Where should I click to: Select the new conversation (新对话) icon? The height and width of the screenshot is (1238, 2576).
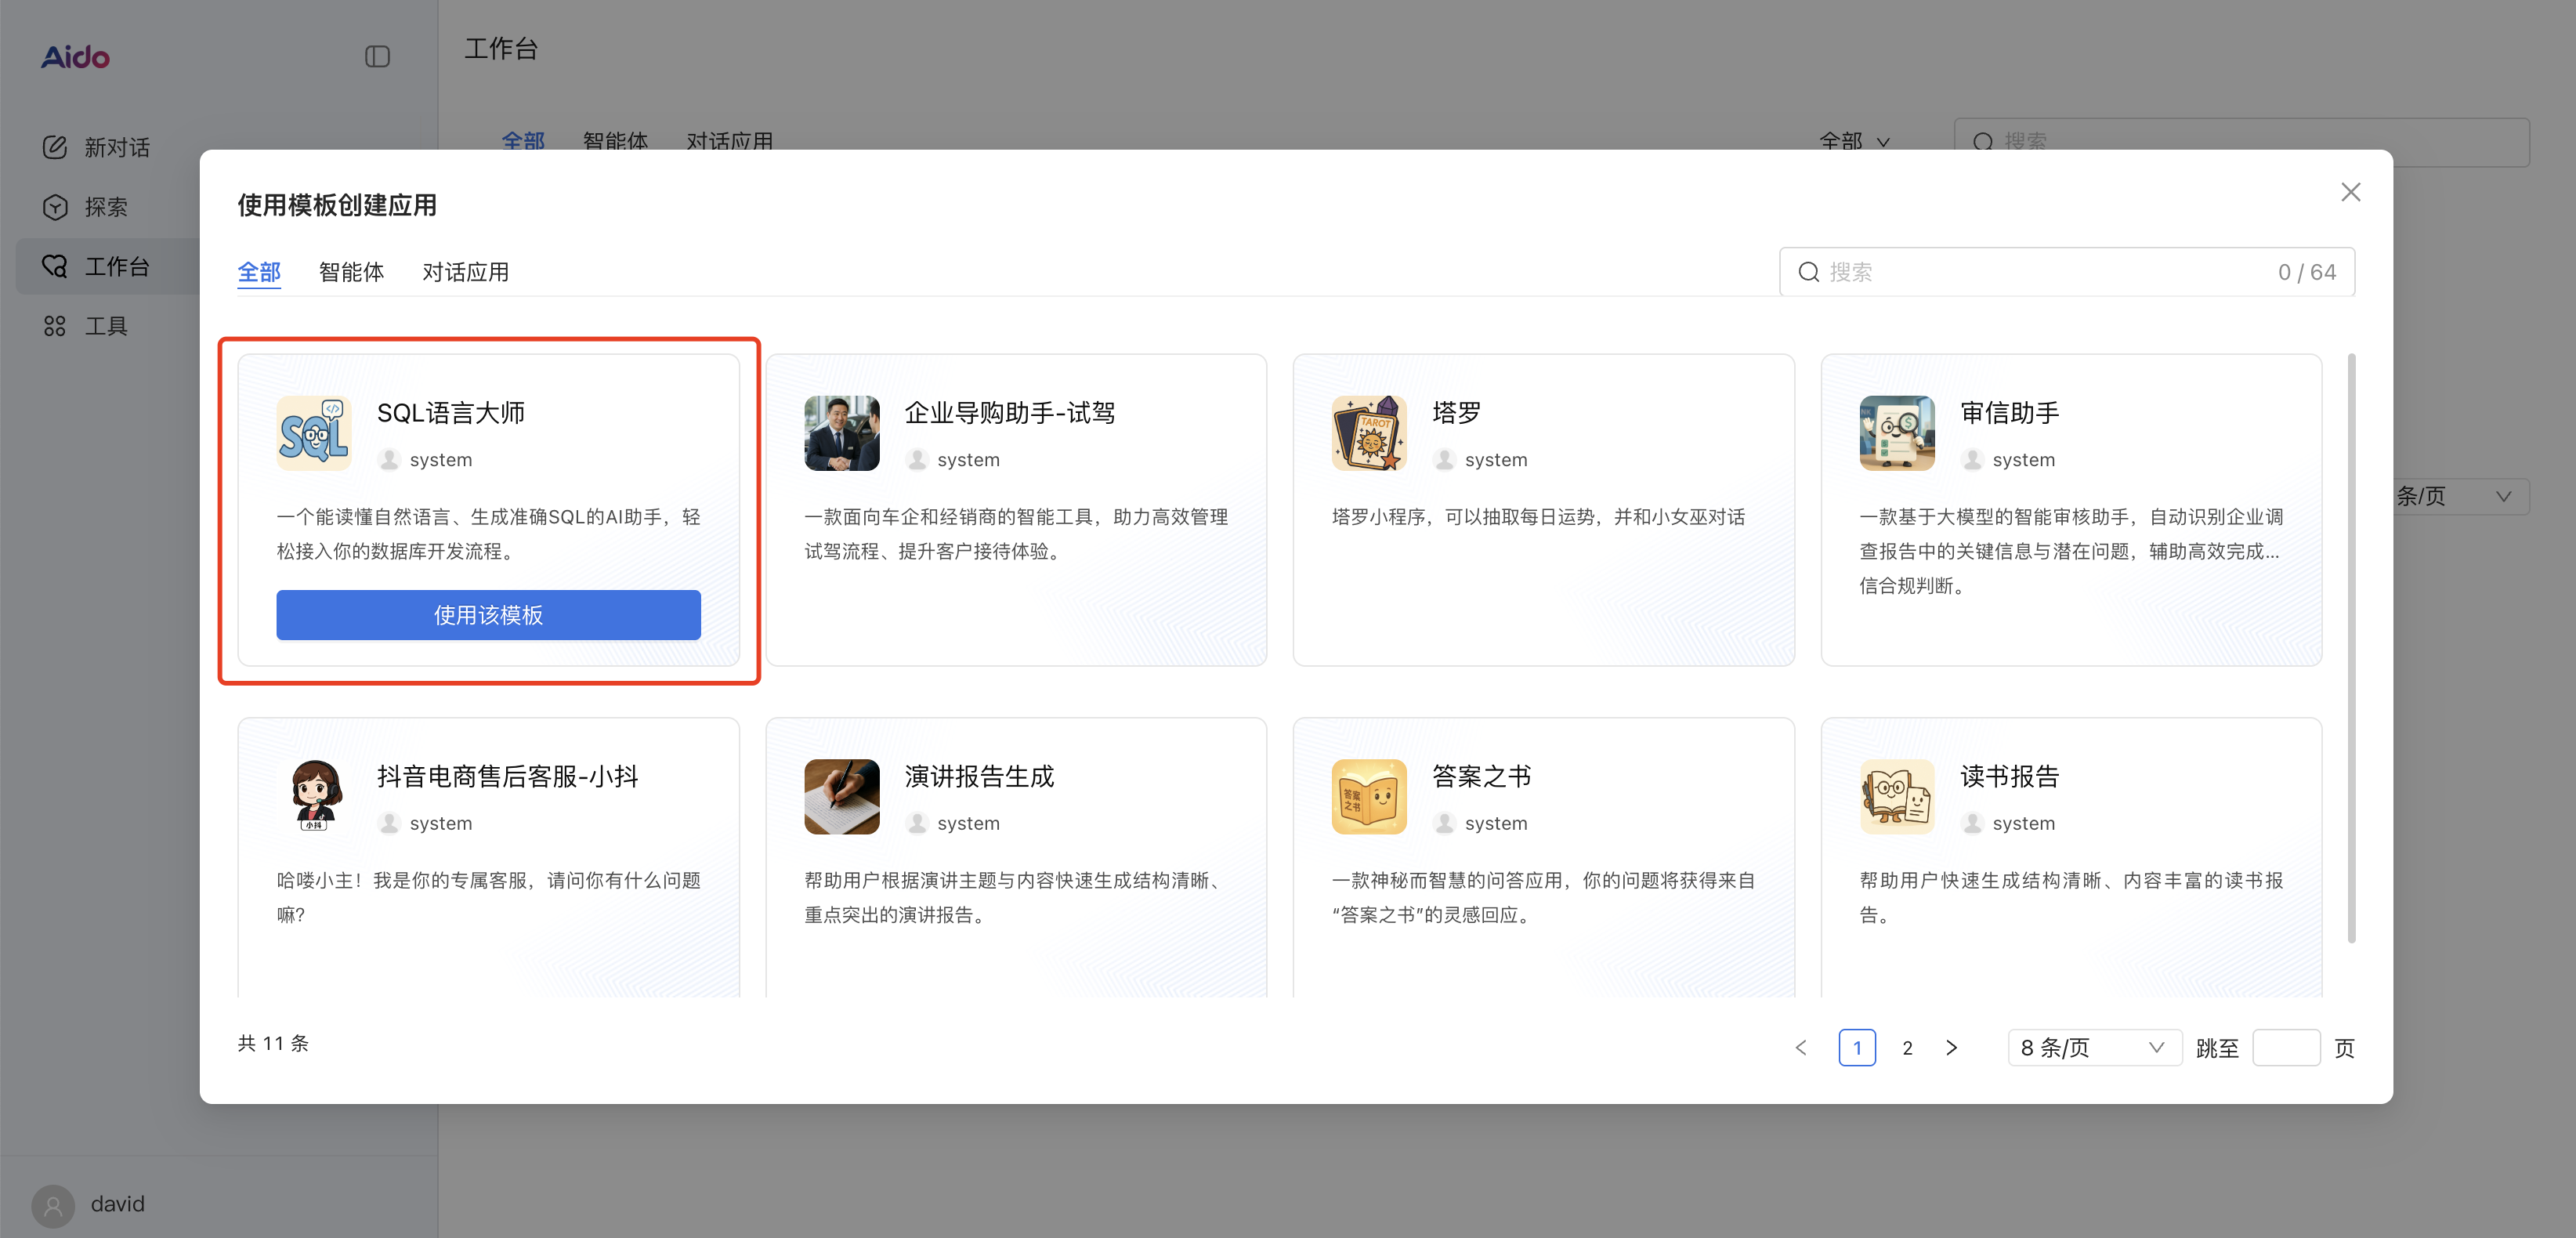[x=55, y=147]
